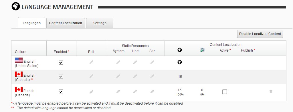Click the globe icon in English (United States) row
Screen dimensions: 293x112
click(180, 62)
